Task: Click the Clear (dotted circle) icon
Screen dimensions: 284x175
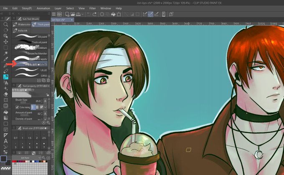Action: pyautogui.click(x=102, y=14)
